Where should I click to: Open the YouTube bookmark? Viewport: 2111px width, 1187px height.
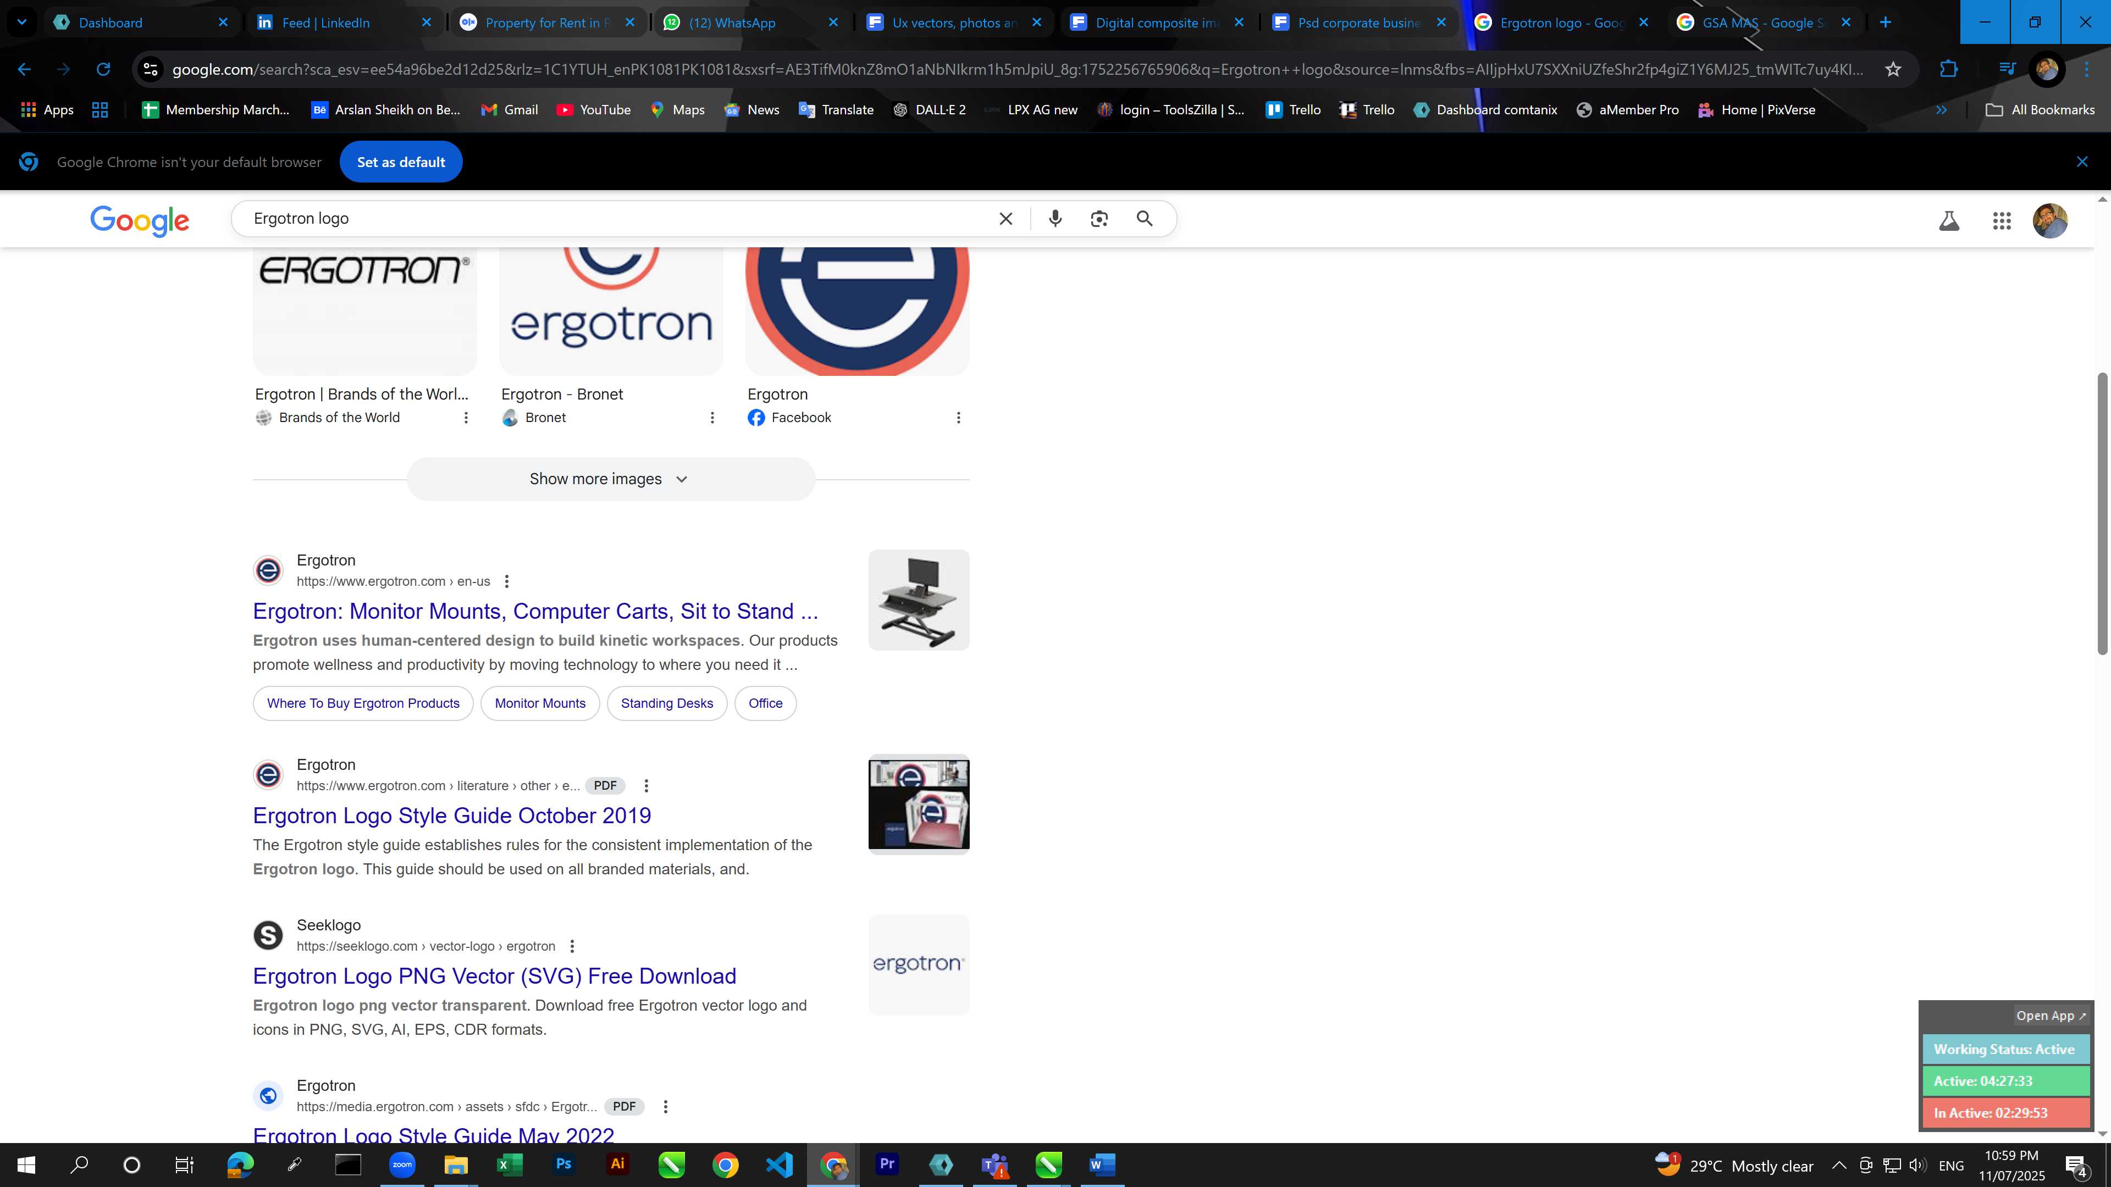(x=594, y=110)
